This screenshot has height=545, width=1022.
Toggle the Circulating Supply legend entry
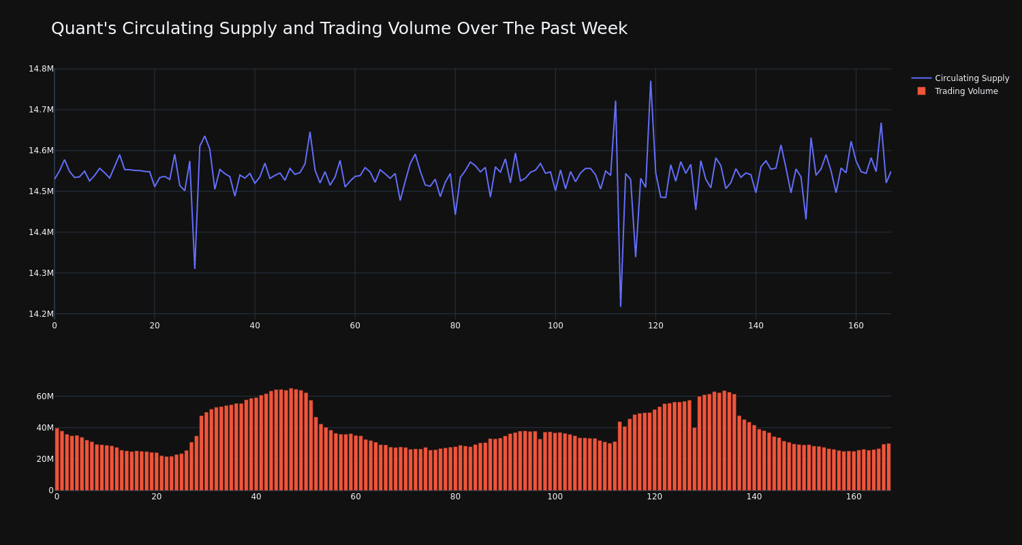pos(960,78)
